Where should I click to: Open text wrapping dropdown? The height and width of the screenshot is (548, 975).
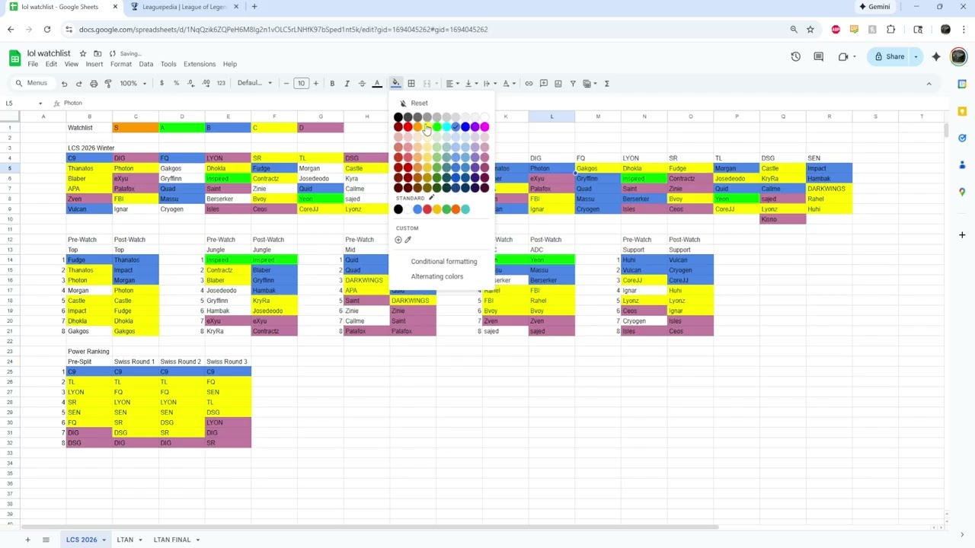point(489,84)
